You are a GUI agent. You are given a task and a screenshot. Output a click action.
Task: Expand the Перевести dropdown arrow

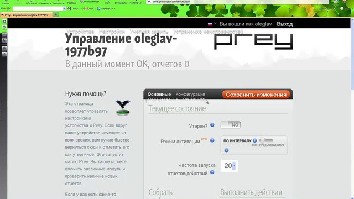click(x=114, y=9)
